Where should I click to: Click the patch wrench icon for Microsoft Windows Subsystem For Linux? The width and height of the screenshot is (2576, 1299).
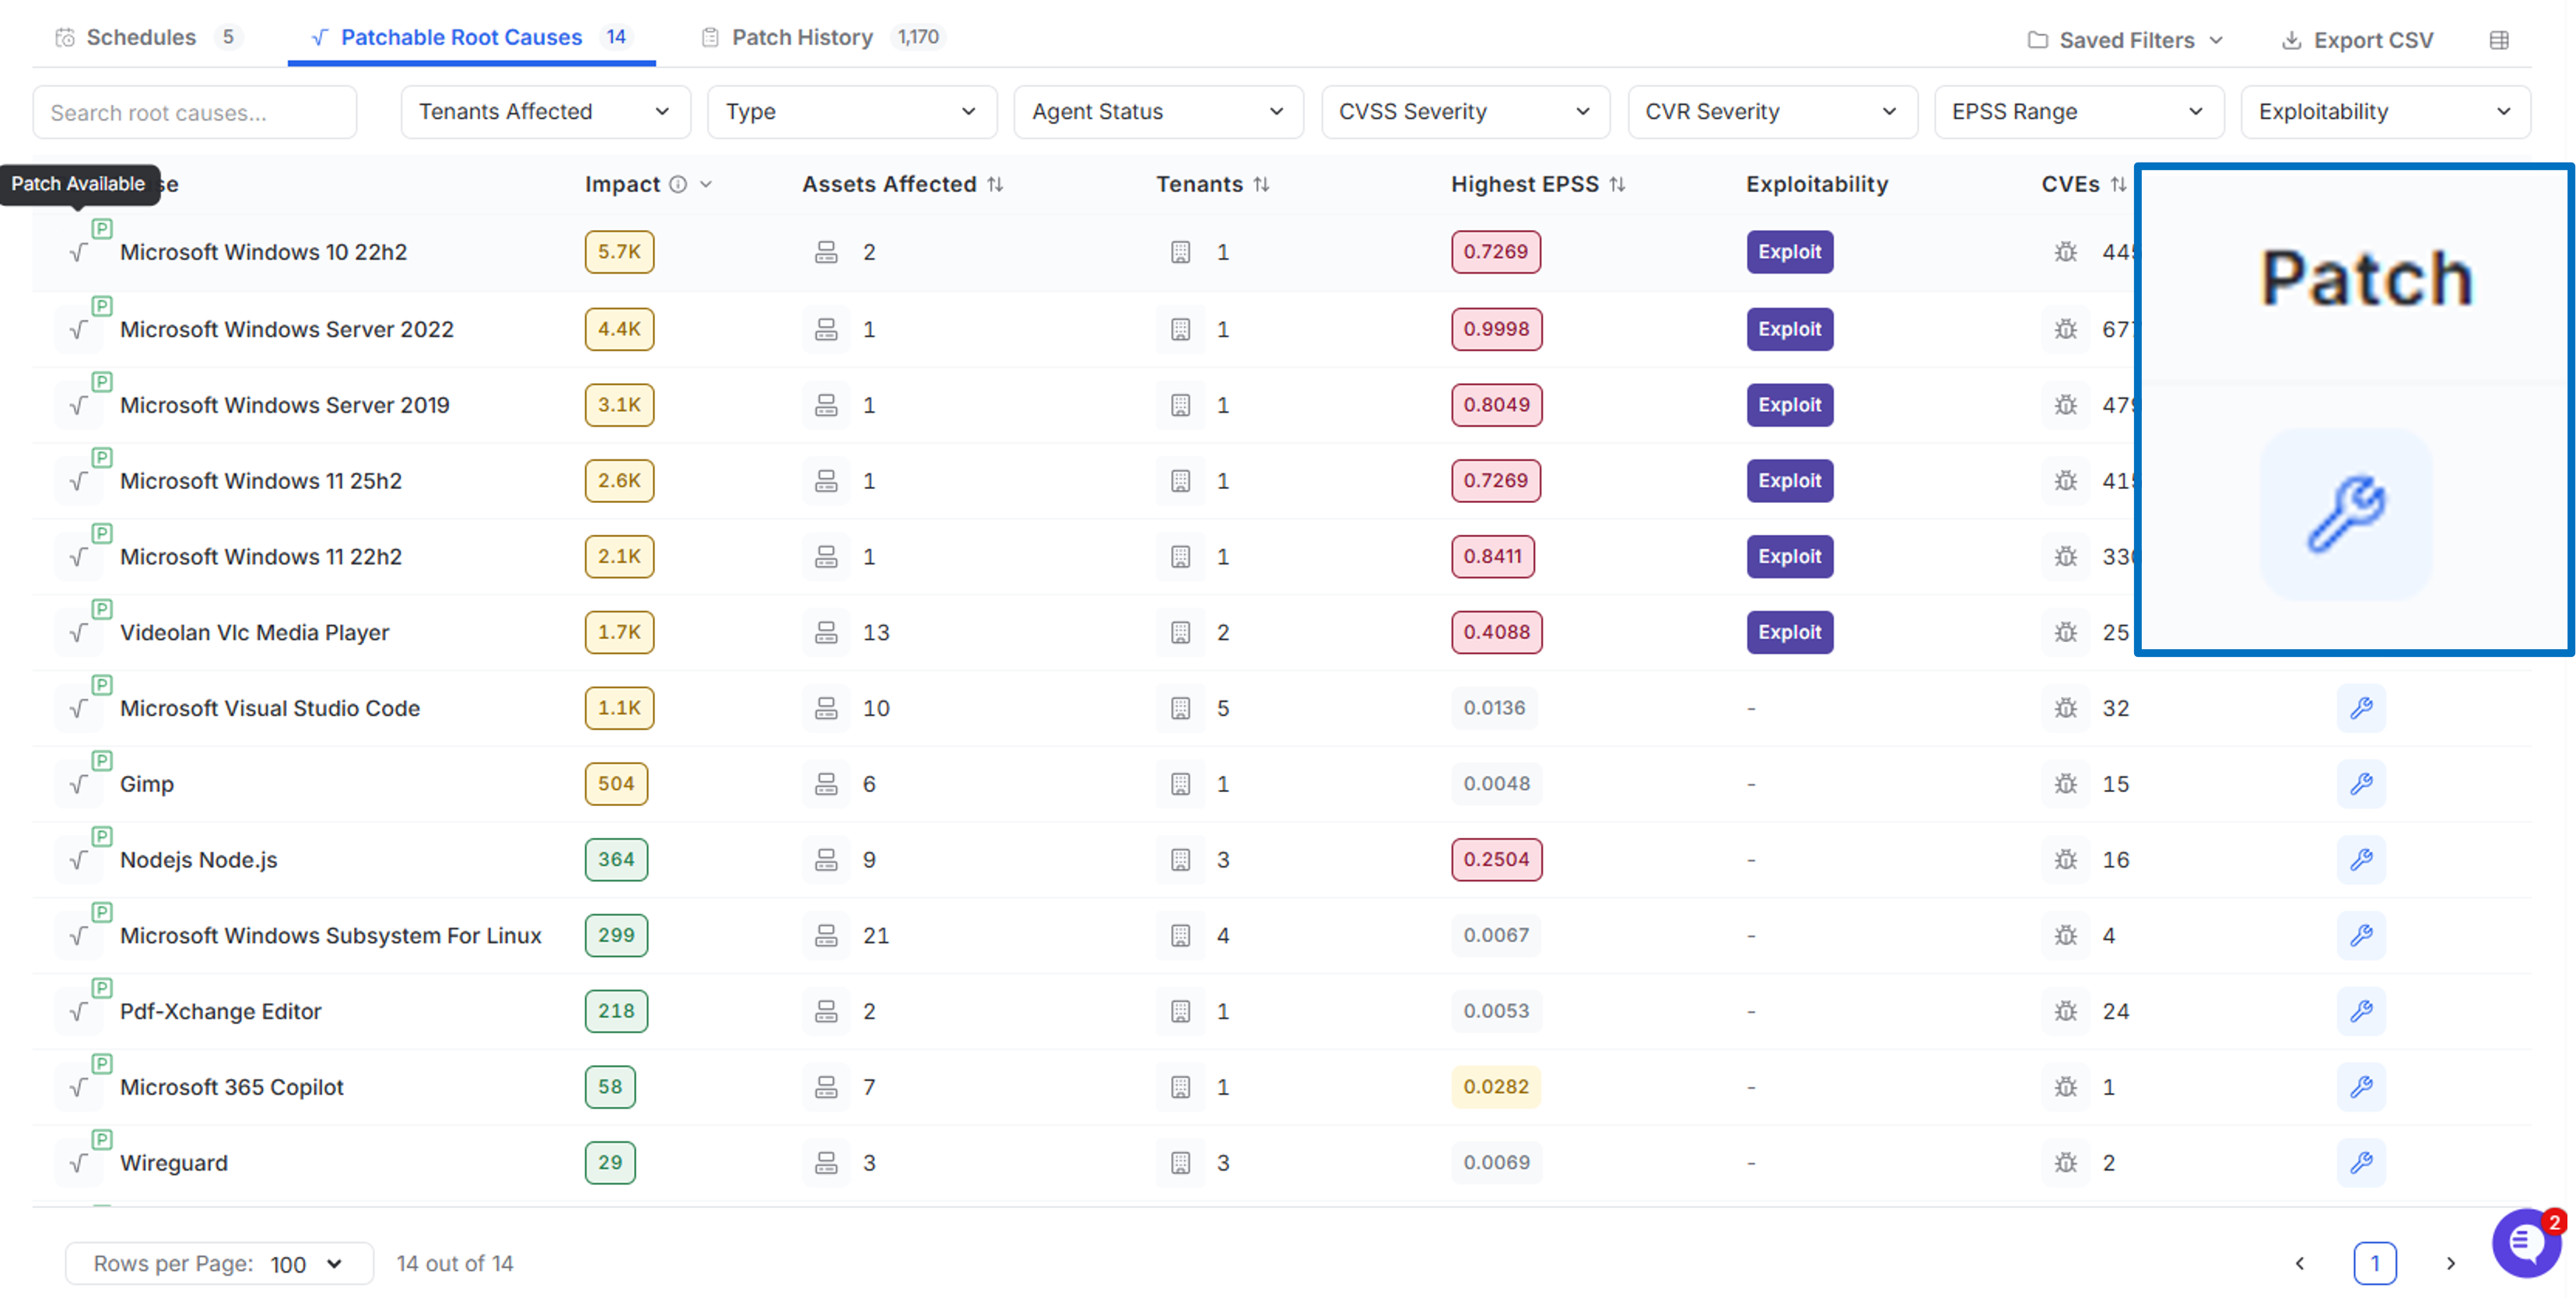pos(2361,935)
